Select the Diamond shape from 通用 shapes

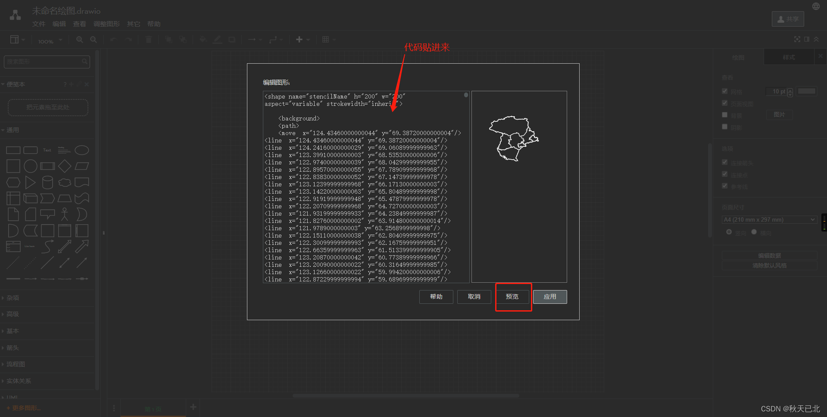65,166
